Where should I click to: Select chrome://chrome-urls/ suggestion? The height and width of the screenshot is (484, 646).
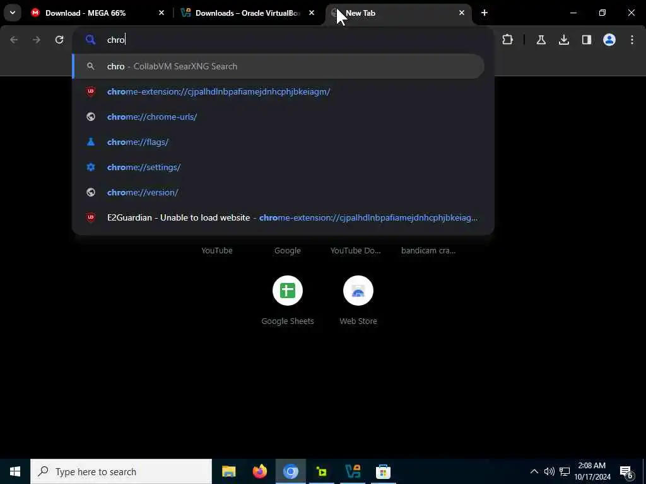(x=278, y=117)
